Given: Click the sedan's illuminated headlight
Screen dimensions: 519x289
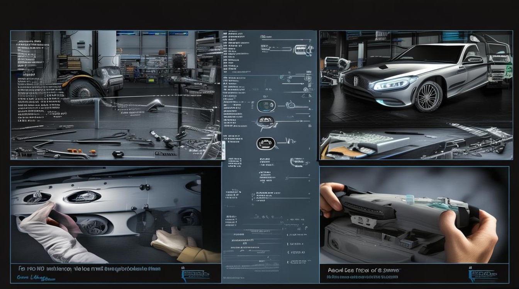Looking at the screenshot, I should tap(395, 83).
